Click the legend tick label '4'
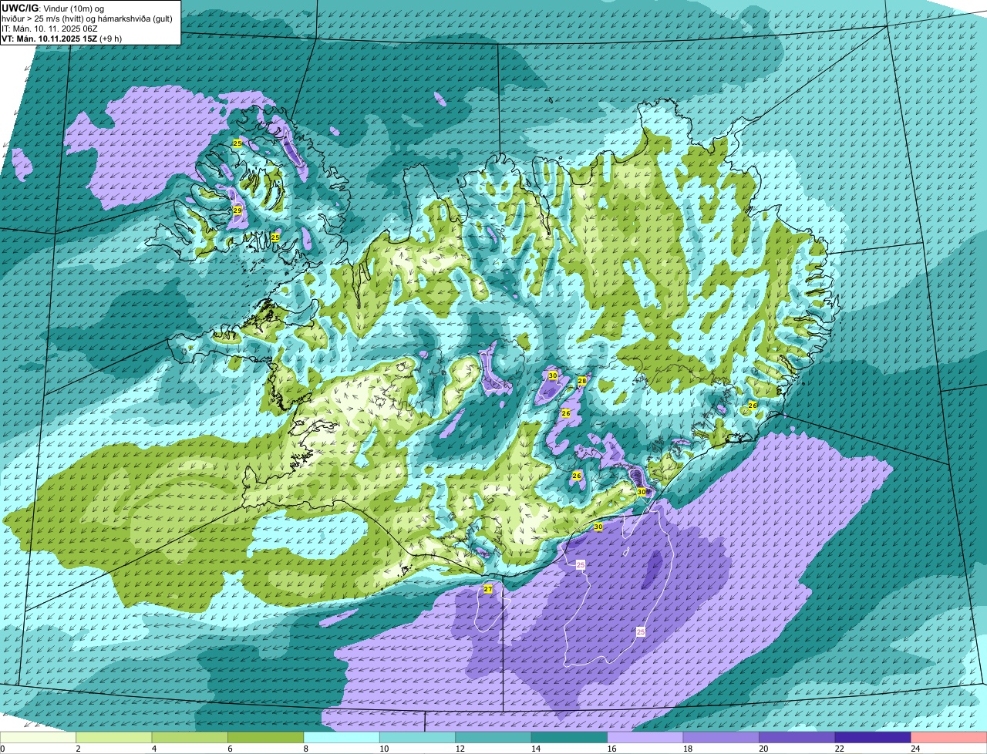 [153, 749]
